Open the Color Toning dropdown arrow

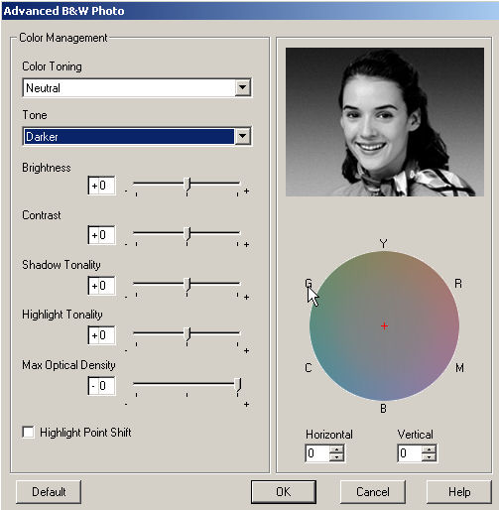pos(242,87)
